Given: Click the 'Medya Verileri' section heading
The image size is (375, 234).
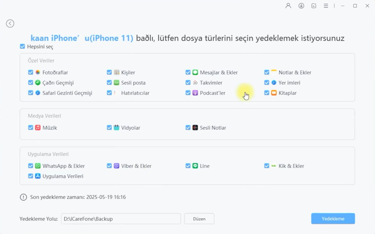Looking at the screenshot, I should tap(44, 116).
